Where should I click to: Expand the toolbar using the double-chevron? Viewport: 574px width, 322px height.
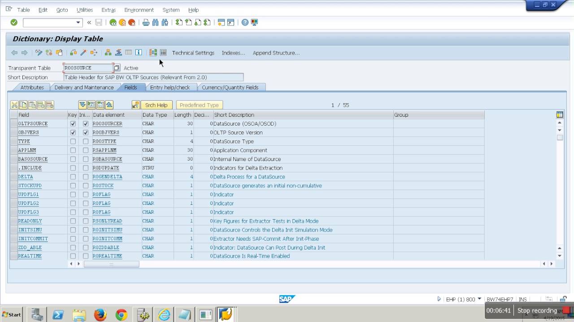coord(89,22)
